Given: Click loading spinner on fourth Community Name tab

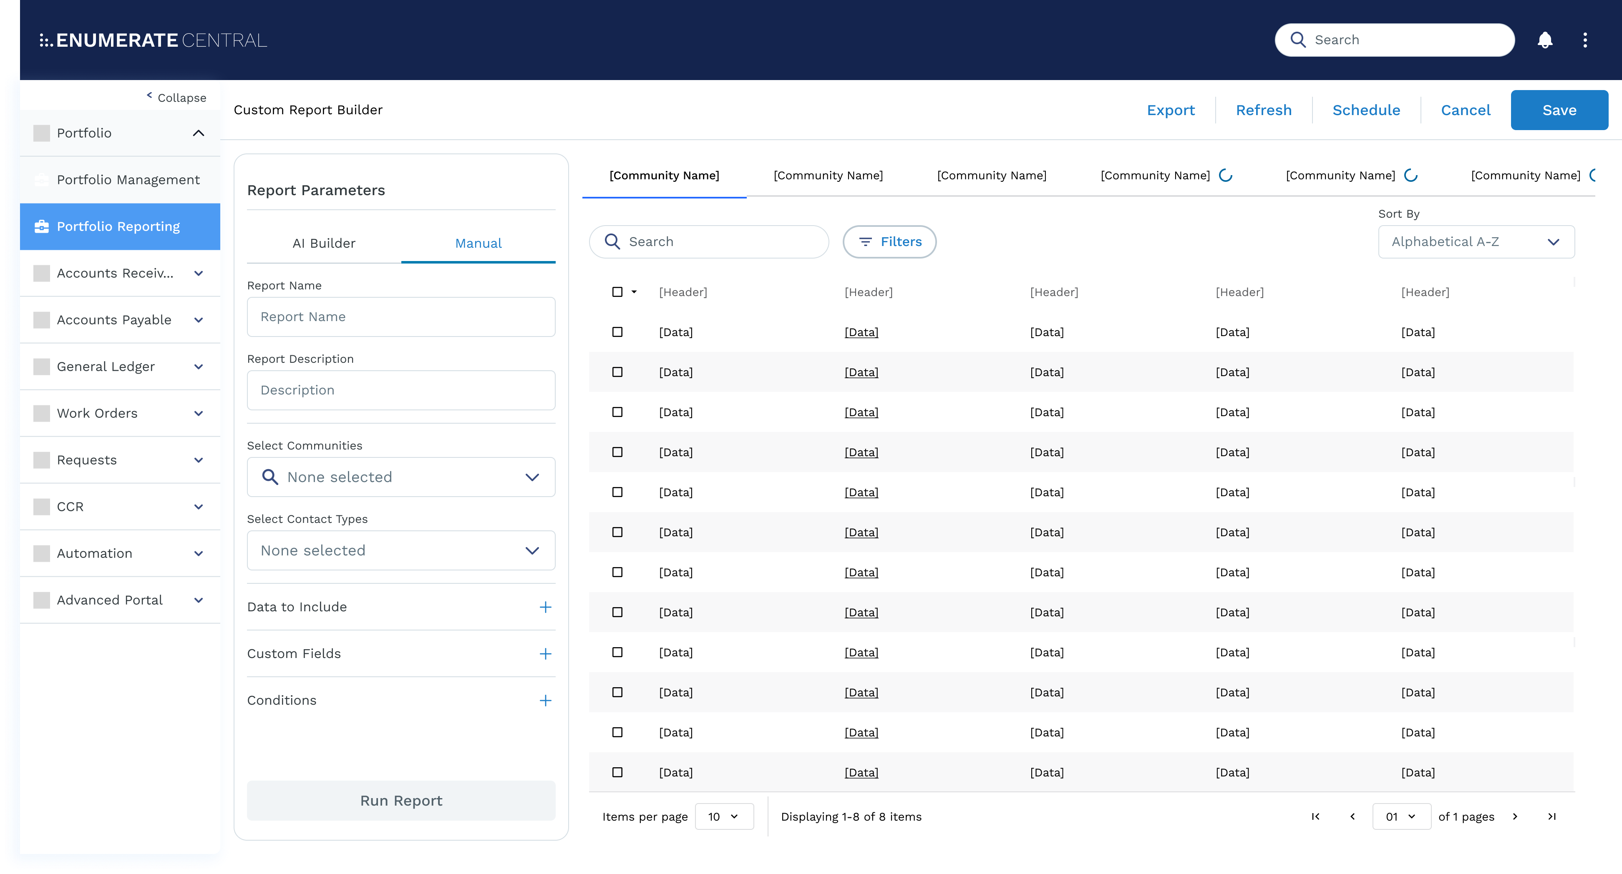Looking at the screenshot, I should point(1225,176).
